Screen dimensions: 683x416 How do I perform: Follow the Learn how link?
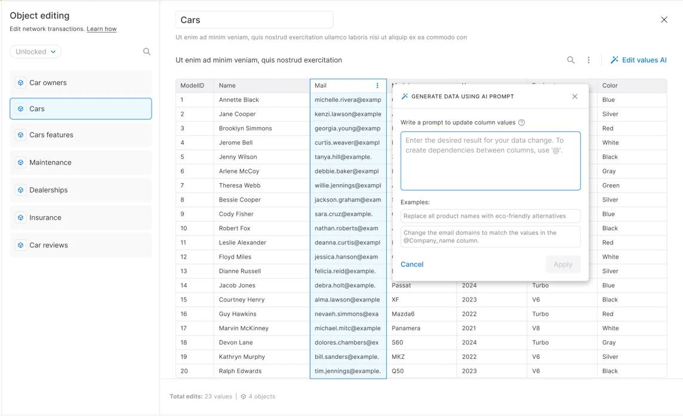(101, 29)
